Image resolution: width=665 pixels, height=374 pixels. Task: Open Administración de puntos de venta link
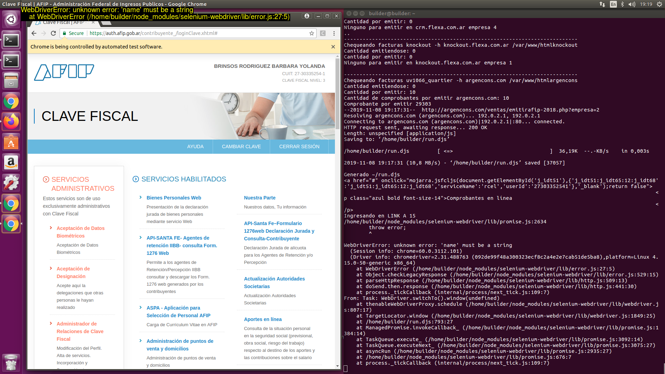180,345
